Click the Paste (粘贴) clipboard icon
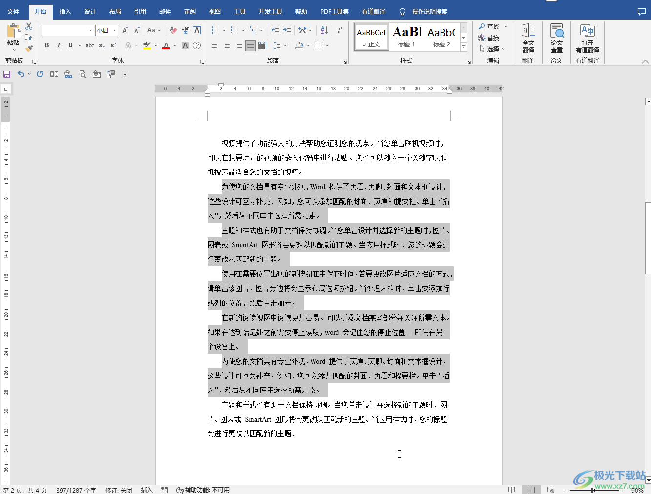Screen dimensions: 651x494 pyautogui.click(x=13, y=31)
